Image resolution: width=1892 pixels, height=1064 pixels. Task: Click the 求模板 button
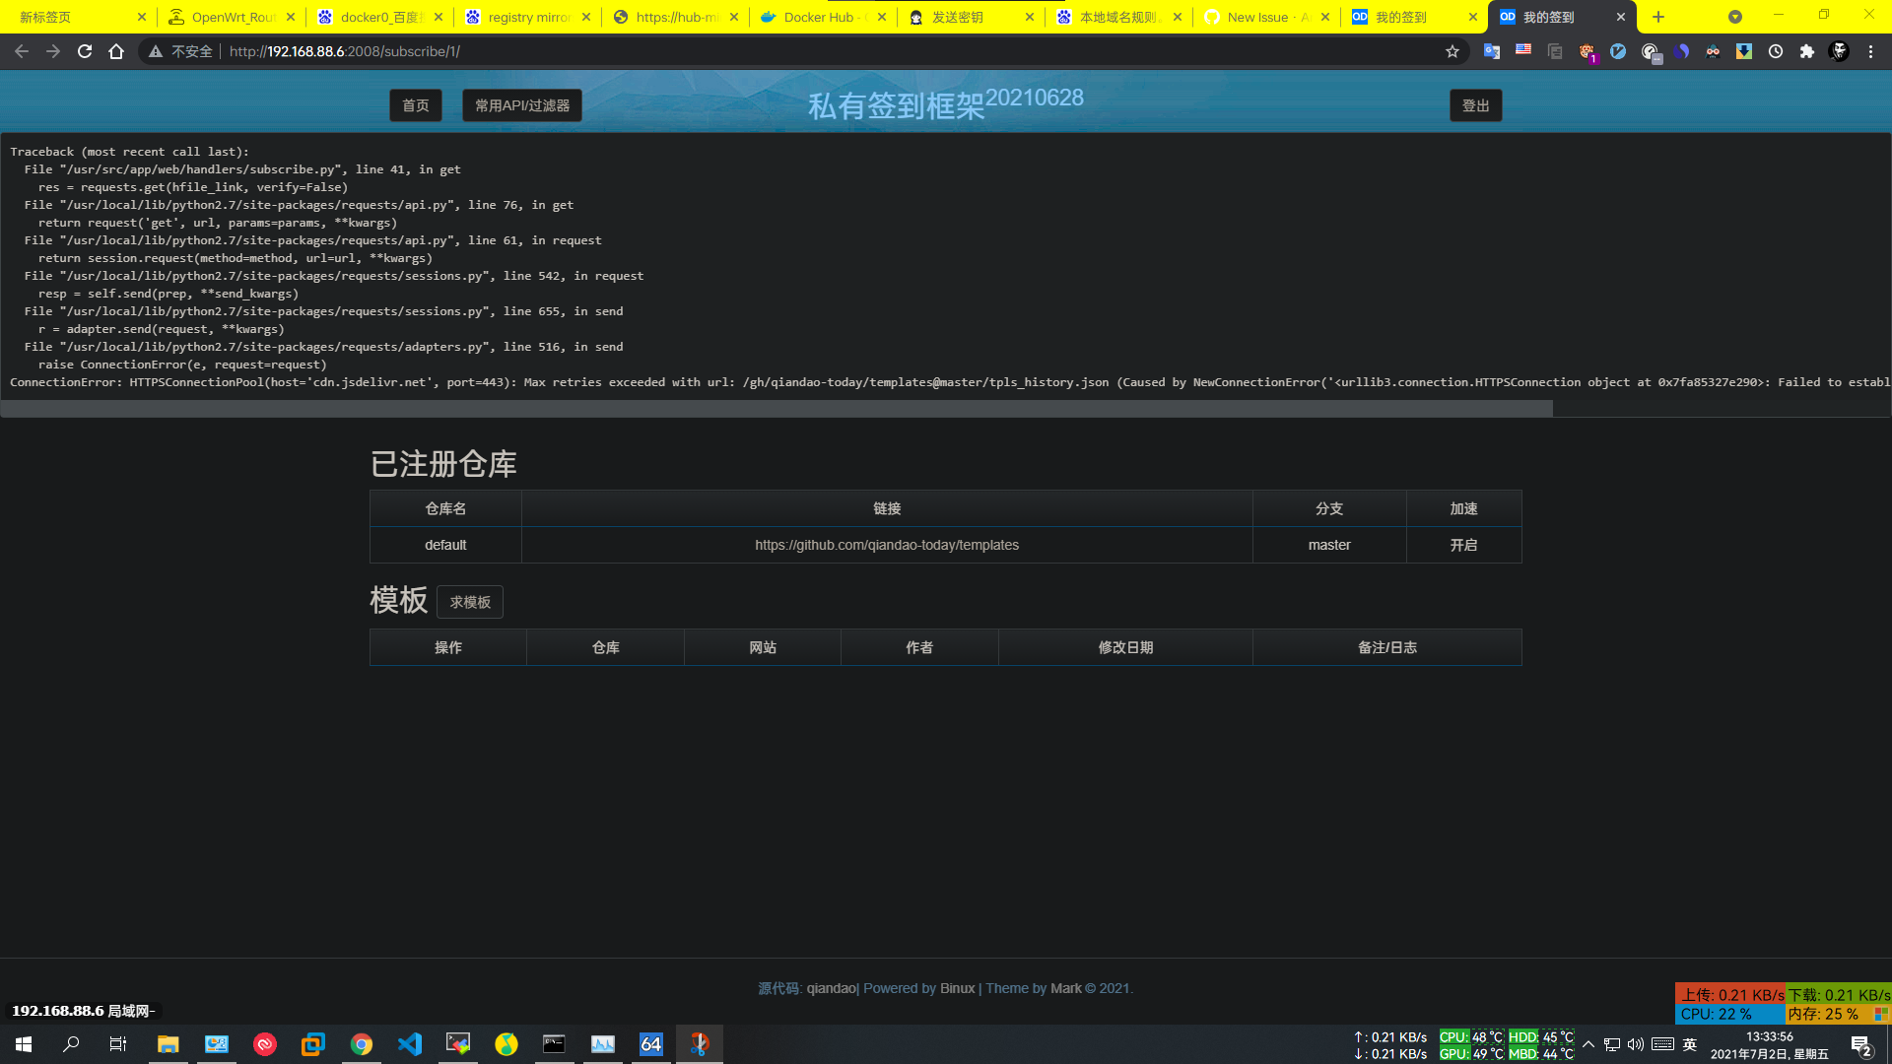tap(470, 602)
